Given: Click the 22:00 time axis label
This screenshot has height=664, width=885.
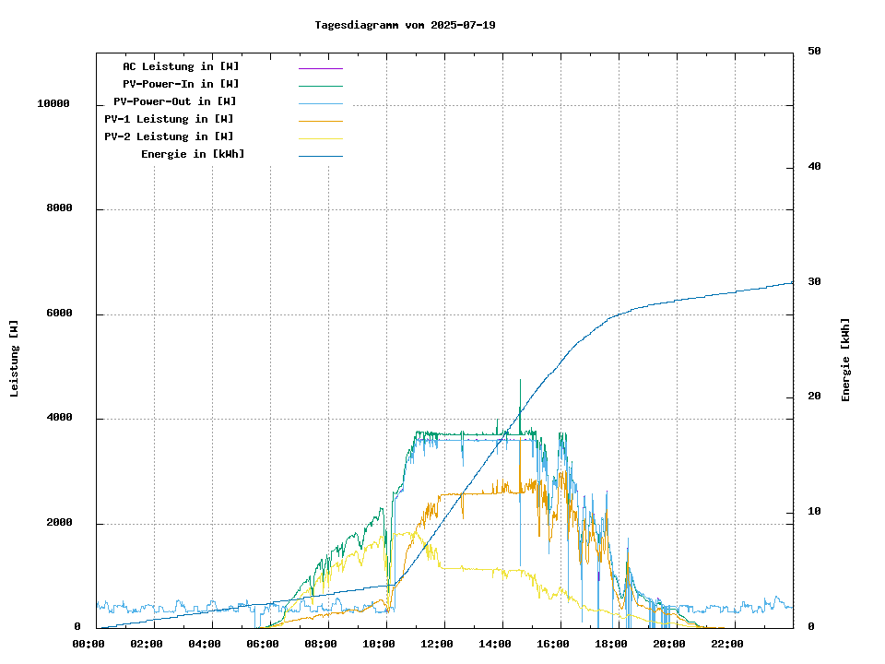Looking at the screenshot, I should (727, 644).
